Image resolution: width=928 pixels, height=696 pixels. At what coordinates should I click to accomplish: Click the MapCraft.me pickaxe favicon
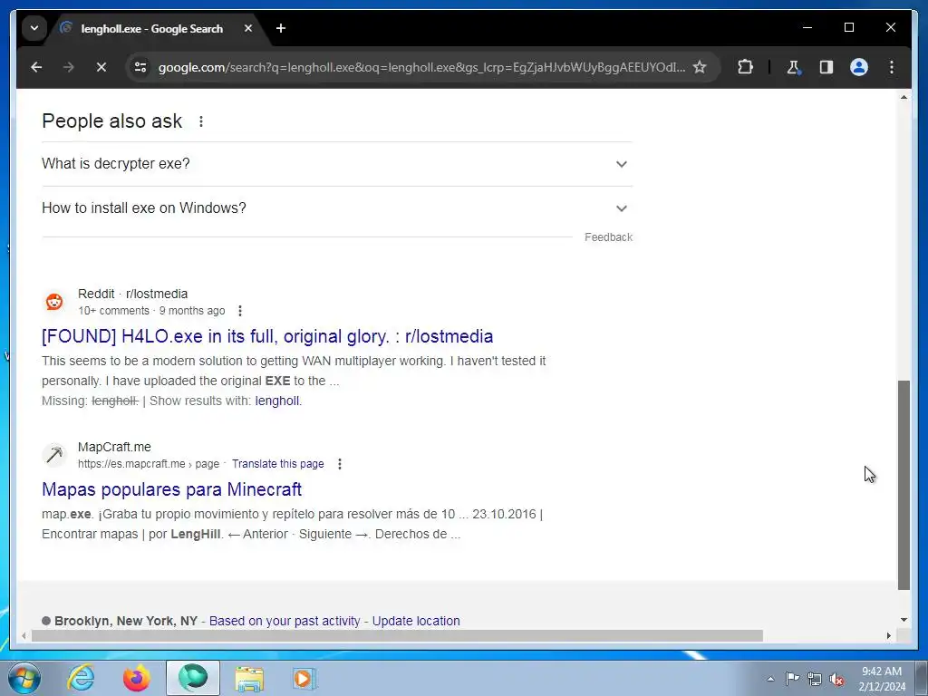click(54, 455)
